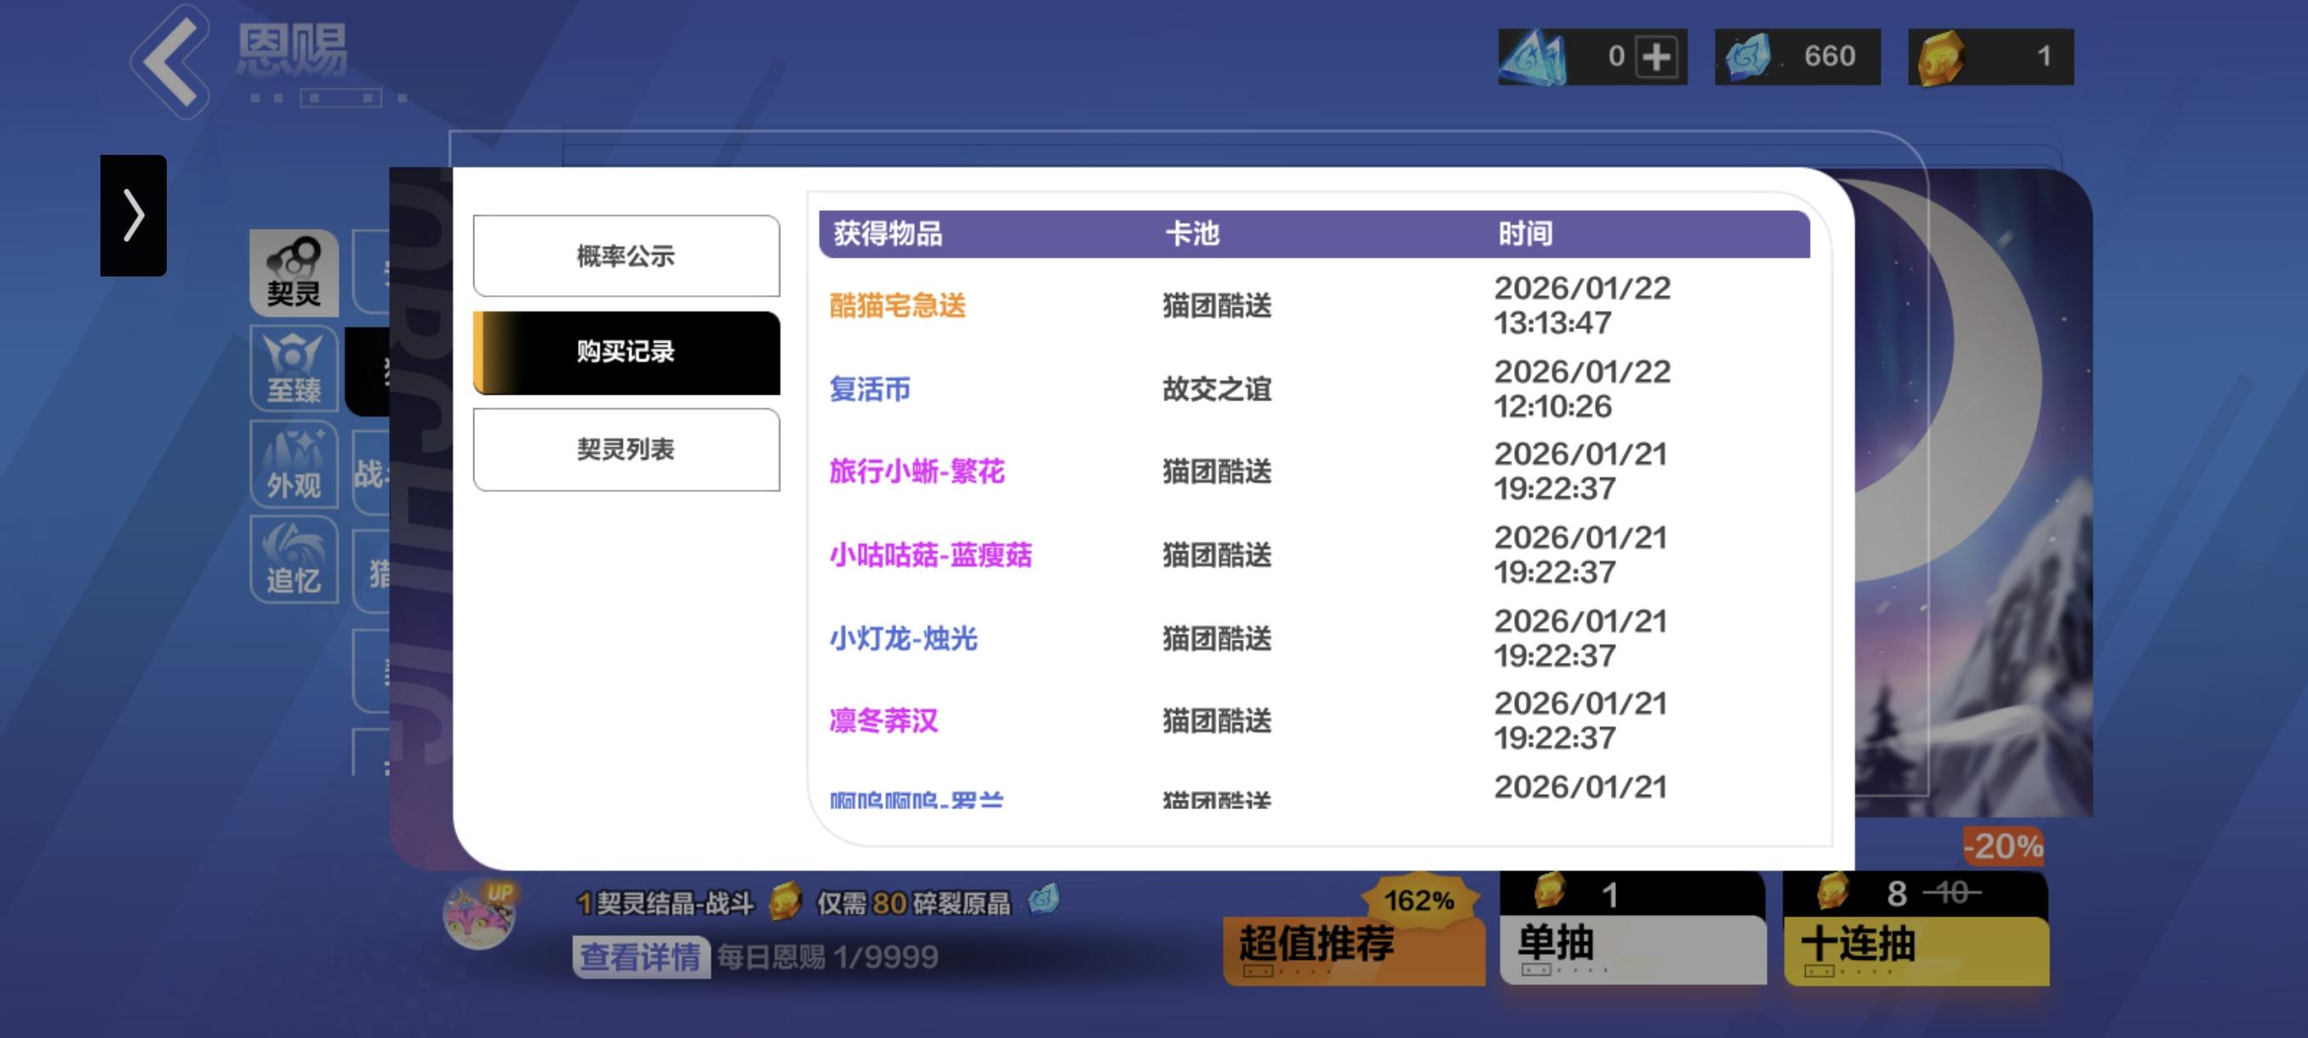The height and width of the screenshot is (1038, 2308).
Task: Select the 契灵 sidebar icon
Action: (x=294, y=272)
